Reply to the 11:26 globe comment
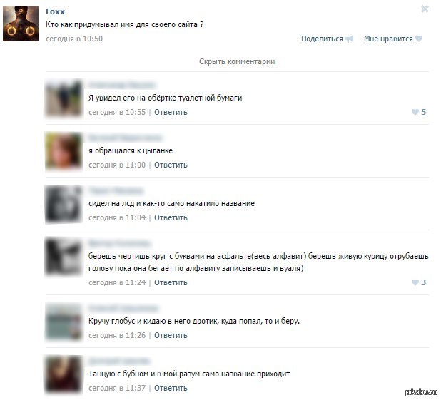441x400 pixels. [171, 335]
